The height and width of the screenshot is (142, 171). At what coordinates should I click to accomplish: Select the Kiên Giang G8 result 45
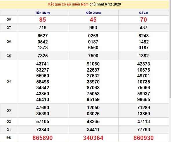point(93,20)
